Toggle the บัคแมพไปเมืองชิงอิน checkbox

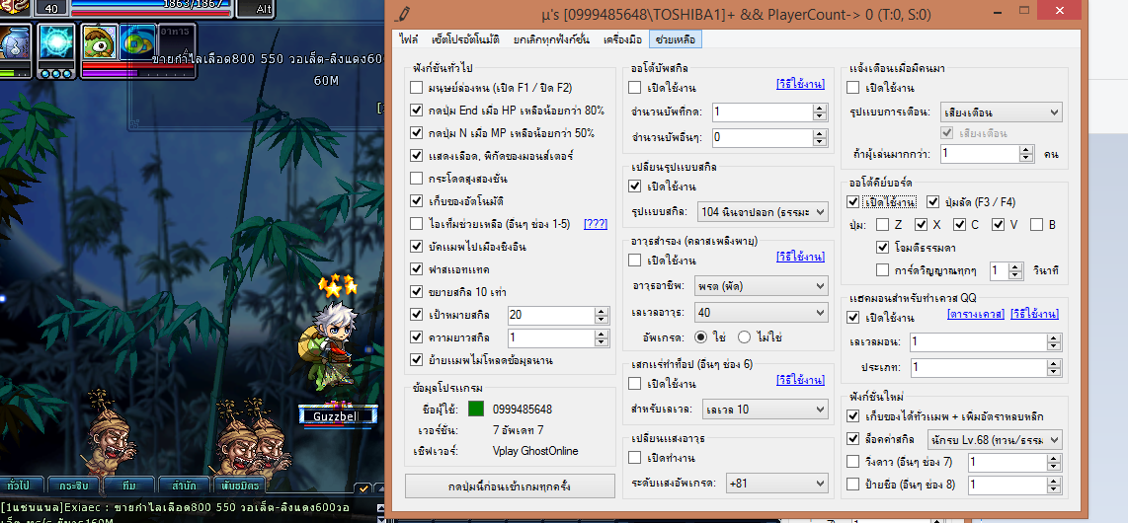point(416,247)
